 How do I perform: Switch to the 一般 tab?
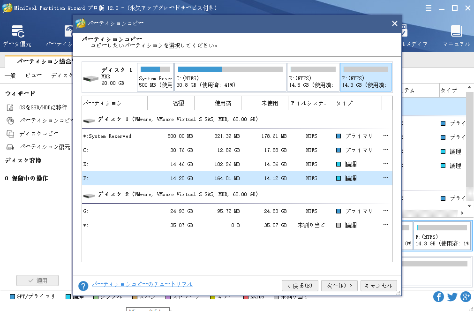click(10, 75)
